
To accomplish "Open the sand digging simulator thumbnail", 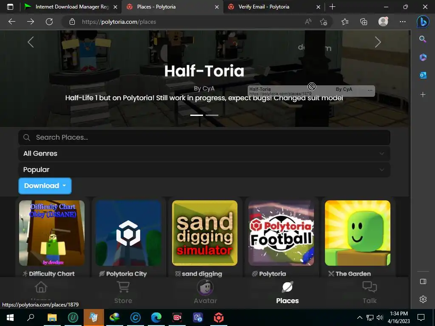I will (x=205, y=233).
